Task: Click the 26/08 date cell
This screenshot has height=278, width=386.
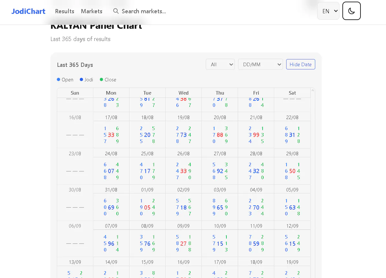Action: 183,154
